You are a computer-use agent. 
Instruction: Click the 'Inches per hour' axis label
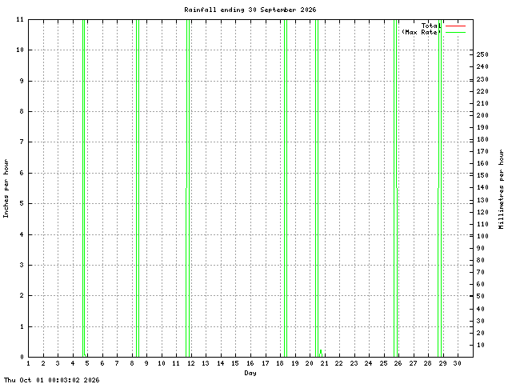6,189
